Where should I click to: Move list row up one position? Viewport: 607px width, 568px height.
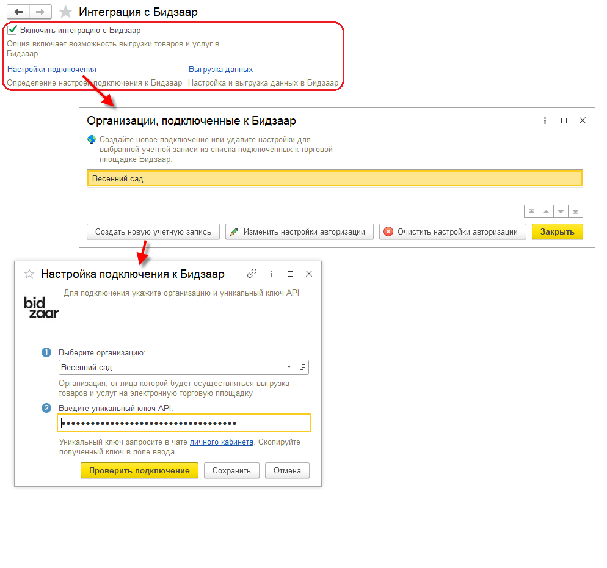point(546,211)
